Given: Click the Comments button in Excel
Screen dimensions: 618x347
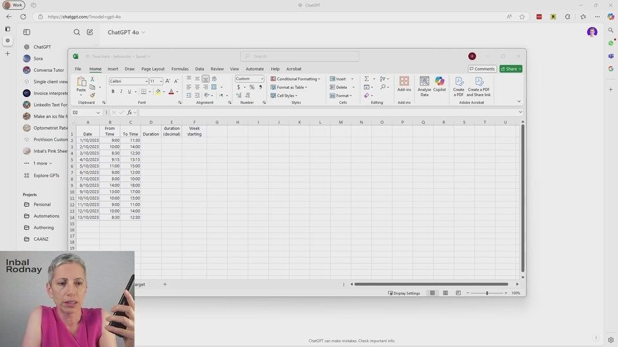Looking at the screenshot, I should [x=482, y=69].
